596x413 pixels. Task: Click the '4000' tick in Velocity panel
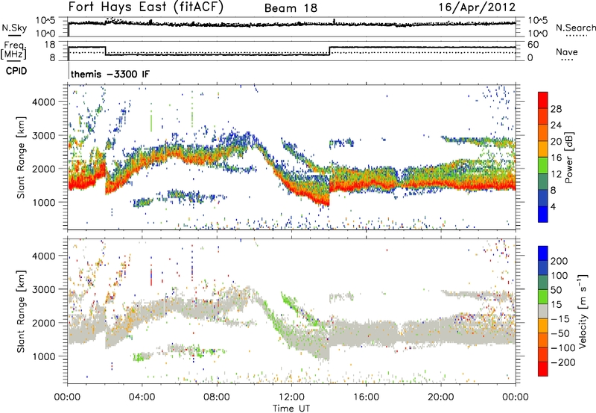click(x=44, y=256)
